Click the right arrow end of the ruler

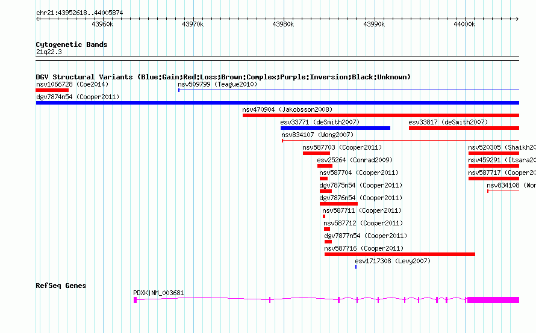pos(517,19)
